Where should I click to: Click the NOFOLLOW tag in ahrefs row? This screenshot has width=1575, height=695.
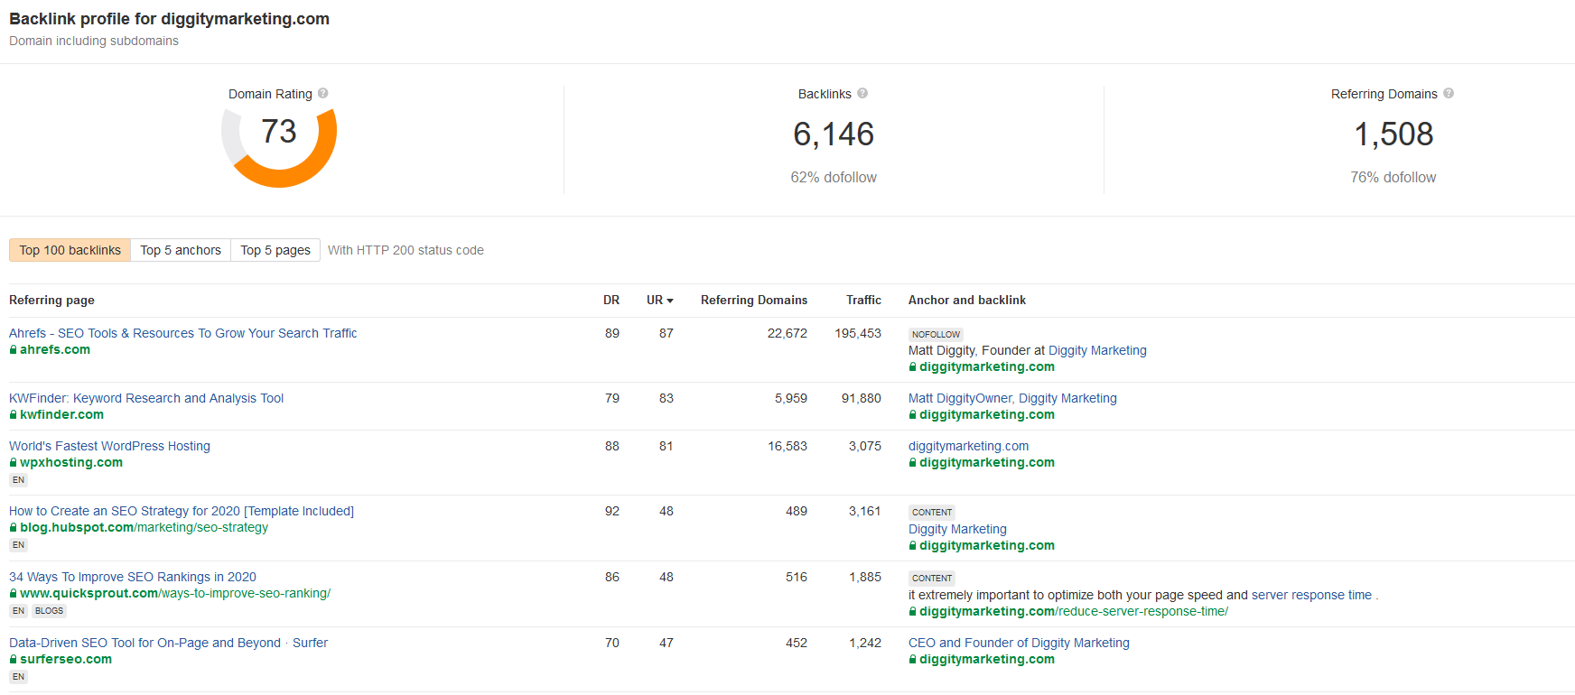tap(936, 334)
